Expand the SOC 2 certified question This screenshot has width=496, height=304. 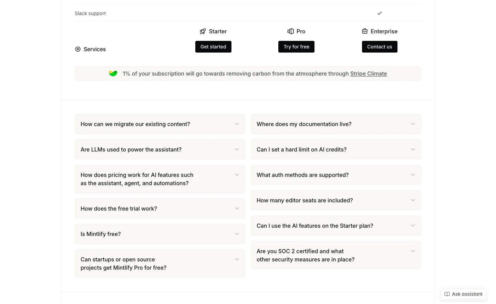(336, 255)
